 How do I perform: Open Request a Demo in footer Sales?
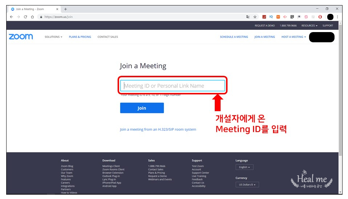pos(157,176)
